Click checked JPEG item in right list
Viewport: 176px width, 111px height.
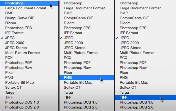click(146, 38)
